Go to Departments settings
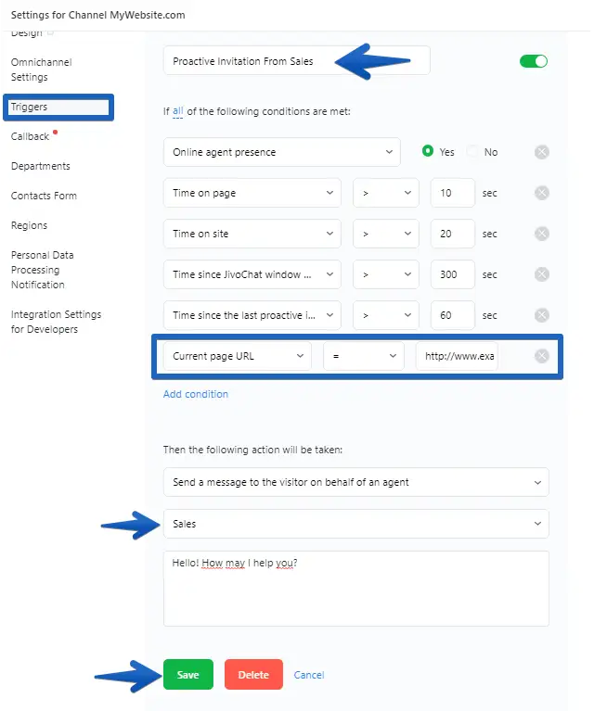Image resolution: width=607 pixels, height=711 pixels. point(41,166)
